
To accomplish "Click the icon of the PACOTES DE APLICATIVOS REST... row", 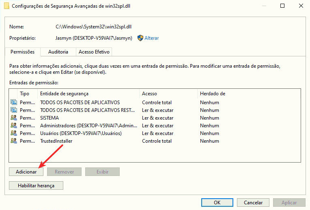I will 14,110.
